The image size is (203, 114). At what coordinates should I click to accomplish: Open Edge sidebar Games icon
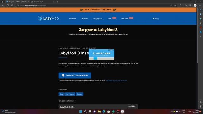200,23
